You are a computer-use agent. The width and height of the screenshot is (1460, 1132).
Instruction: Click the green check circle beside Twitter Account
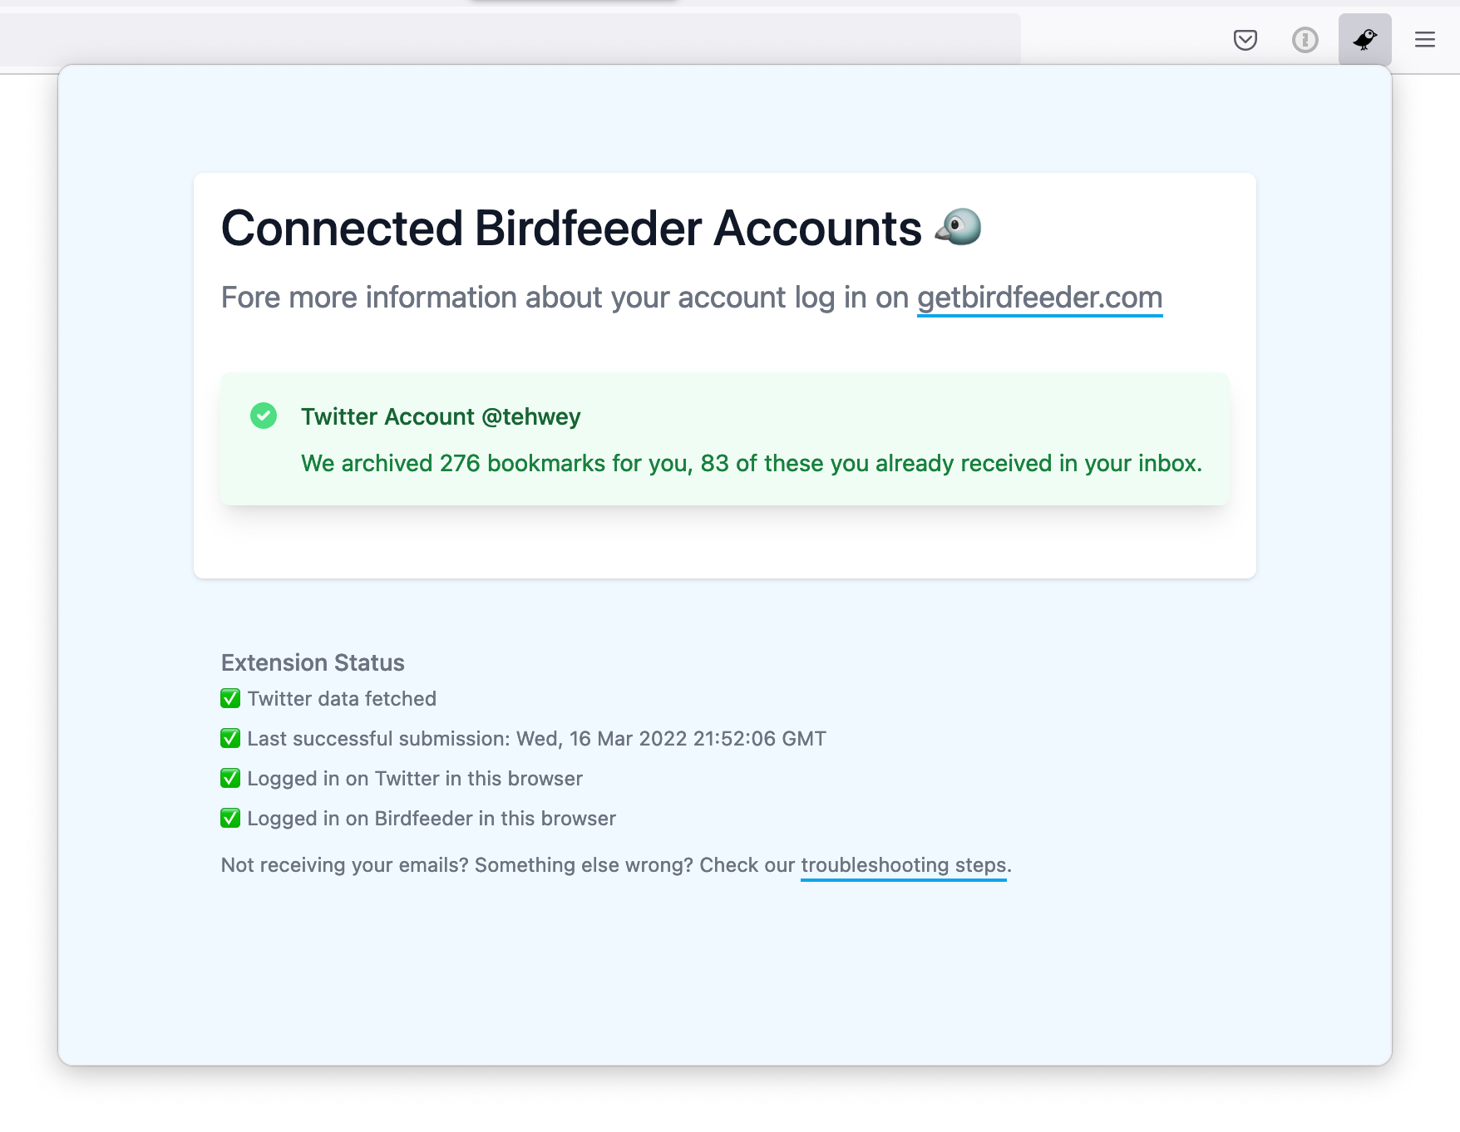(x=264, y=416)
